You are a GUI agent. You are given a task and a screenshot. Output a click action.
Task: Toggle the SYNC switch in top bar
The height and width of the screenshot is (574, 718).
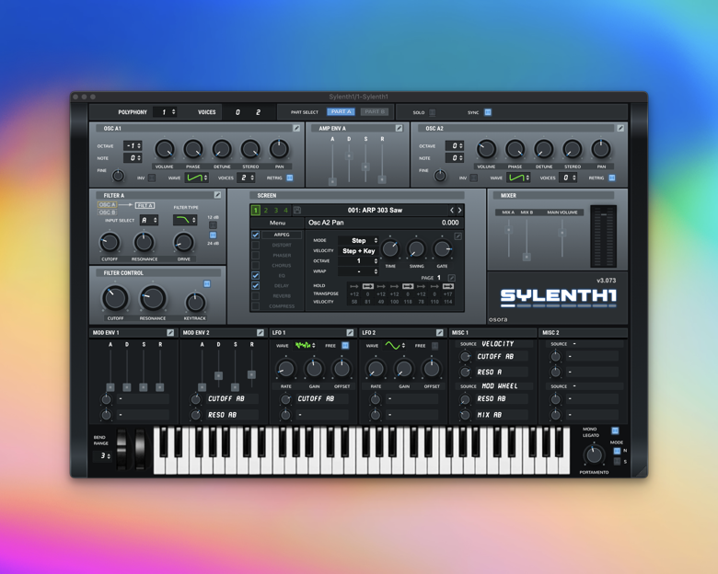[488, 112]
